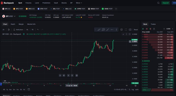Toggle auto scale on chart
This screenshot has height=96, width=176.
point(137,90)
